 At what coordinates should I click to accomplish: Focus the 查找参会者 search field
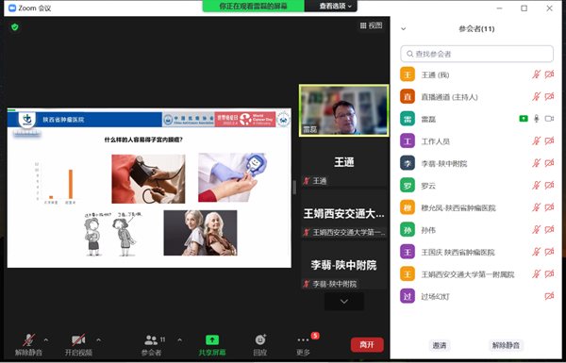[476, 54]
